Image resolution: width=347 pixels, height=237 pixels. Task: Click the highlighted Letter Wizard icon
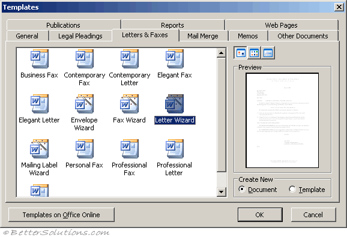click(175, 104)
